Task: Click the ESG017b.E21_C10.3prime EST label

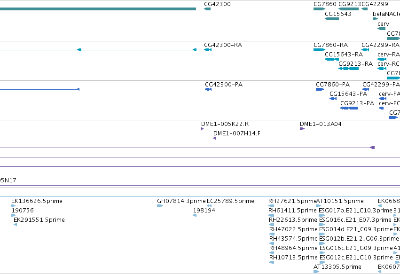Action: pyautogui.click(x=356, y=211)
